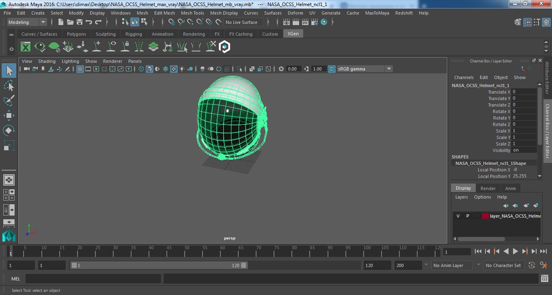Snap to points magnet icon
The width and height of the screenshot is (552, 295).
point(191,22)
